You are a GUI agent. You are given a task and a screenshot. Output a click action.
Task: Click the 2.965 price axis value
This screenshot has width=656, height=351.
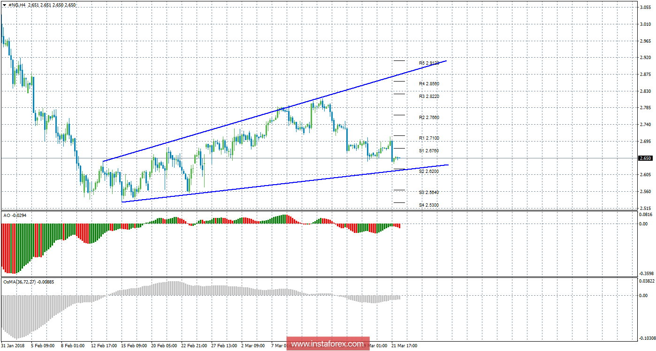pos(645,41)
